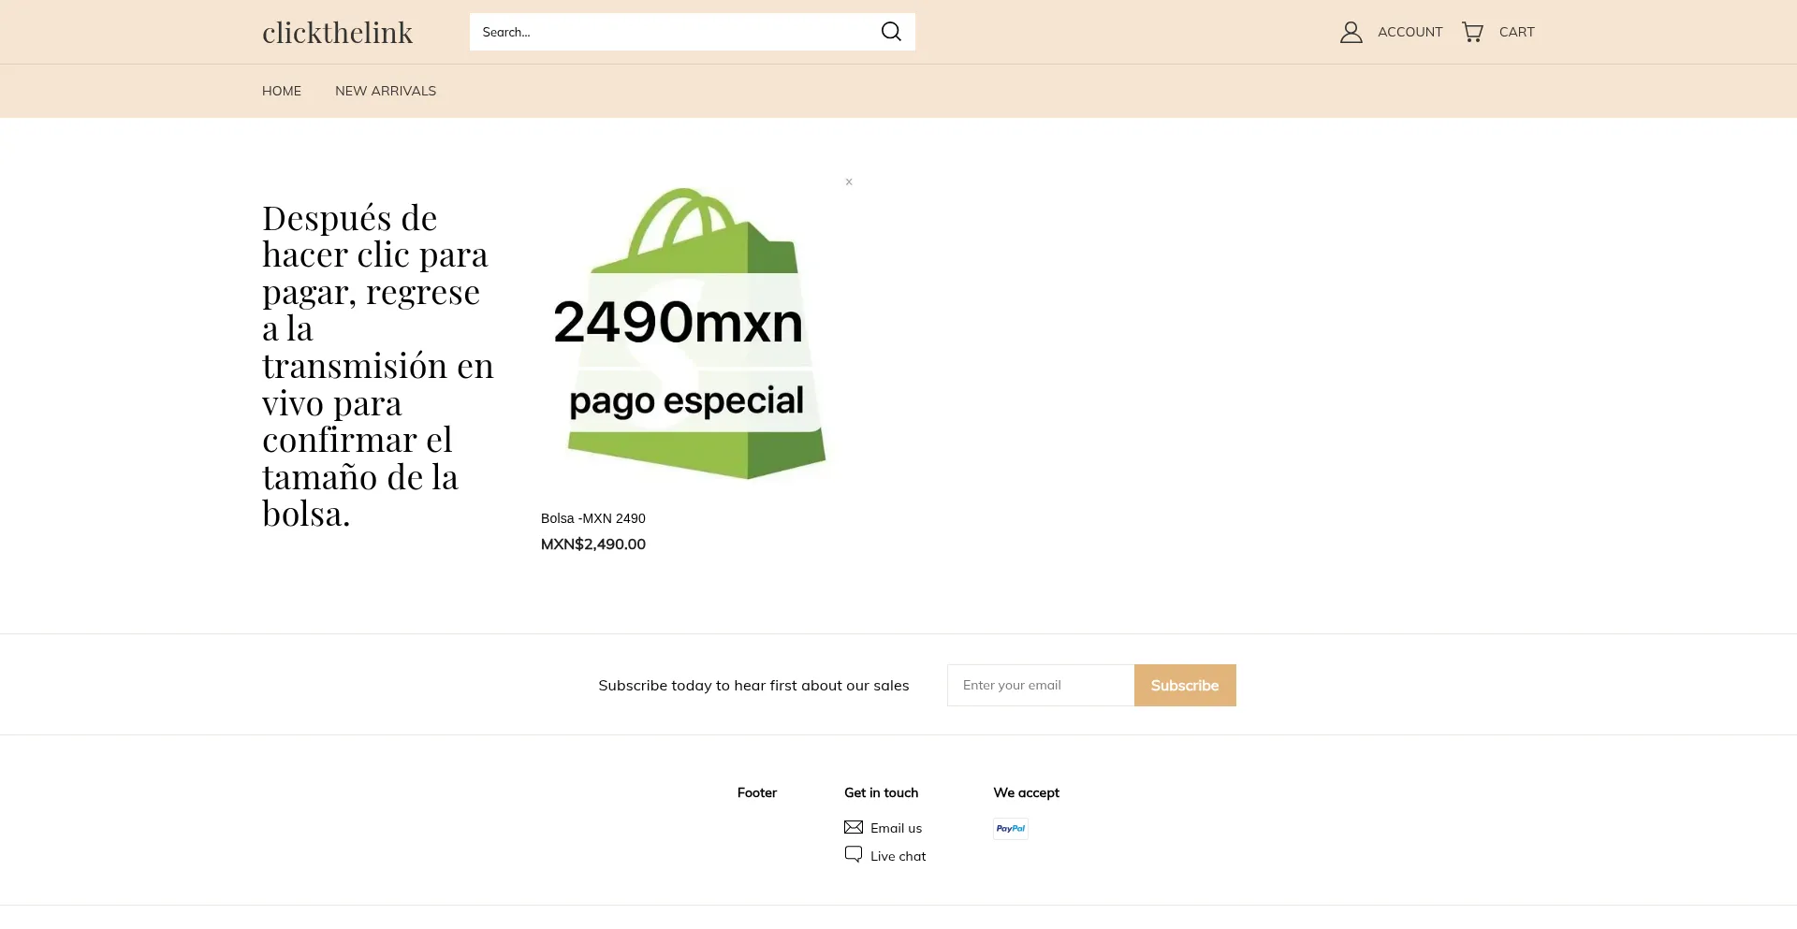Click the ACCOUNT label

click(1410, 31)
